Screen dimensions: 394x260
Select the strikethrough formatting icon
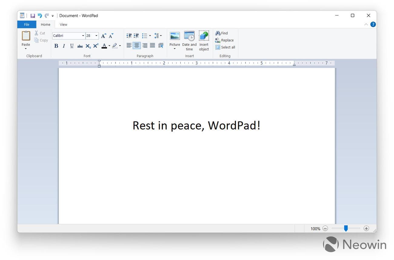coord(80,46)
